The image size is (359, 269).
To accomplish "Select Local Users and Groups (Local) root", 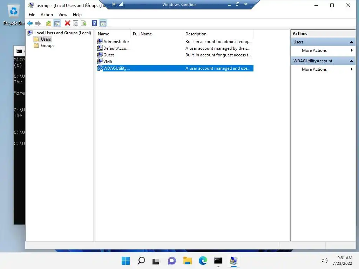I will (x=62, y=33).
